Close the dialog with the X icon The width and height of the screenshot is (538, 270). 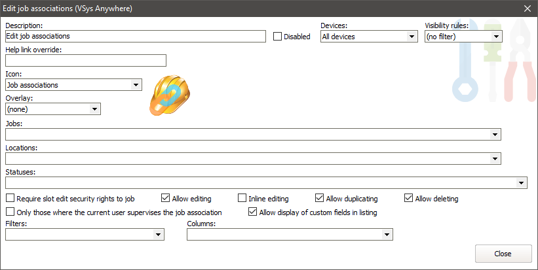tap(527, 8)
